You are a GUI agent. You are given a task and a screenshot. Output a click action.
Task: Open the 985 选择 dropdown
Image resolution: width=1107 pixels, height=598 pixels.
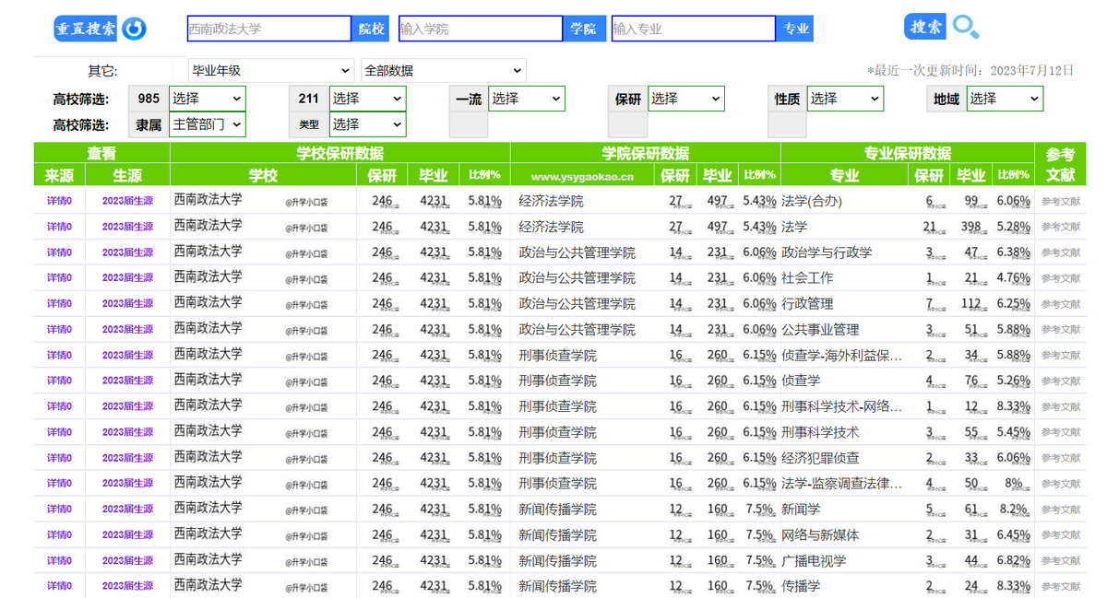(208, 98)
